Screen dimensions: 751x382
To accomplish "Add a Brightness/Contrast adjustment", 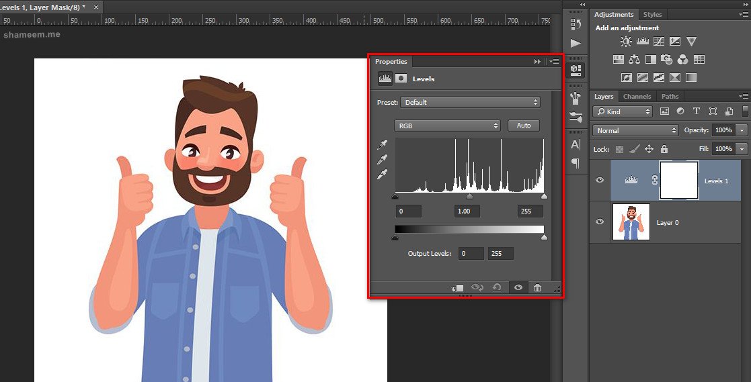I will (626, 42).
